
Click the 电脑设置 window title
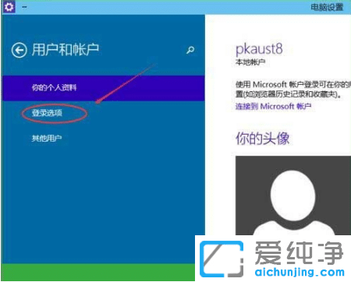[x=327, y=7]
